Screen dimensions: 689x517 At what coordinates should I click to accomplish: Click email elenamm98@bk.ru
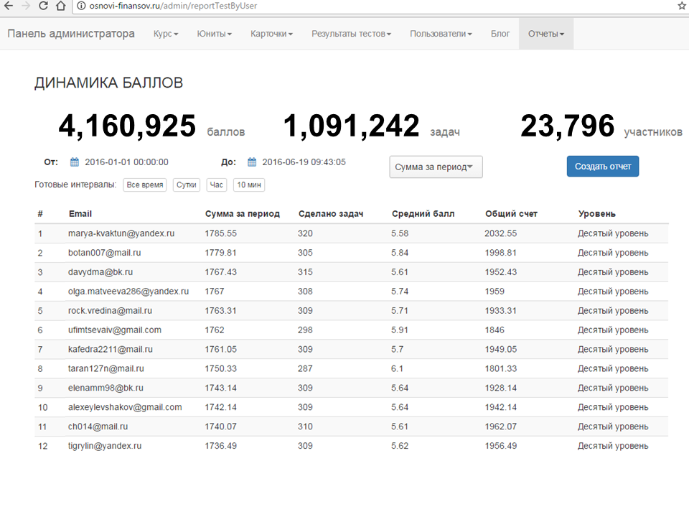coord(106,388)
